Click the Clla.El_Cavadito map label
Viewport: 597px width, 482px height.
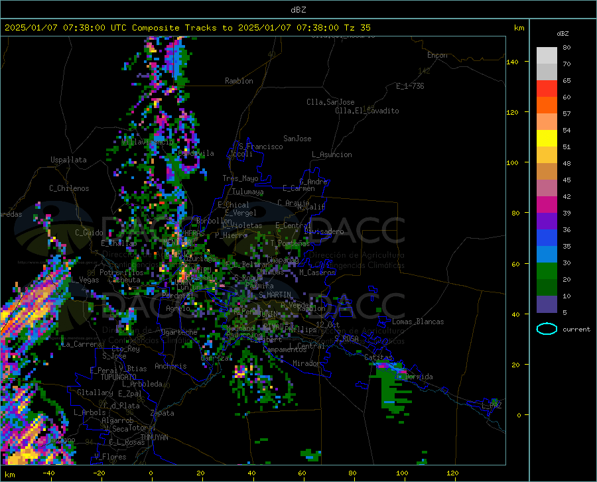click(x=367, y=111)
